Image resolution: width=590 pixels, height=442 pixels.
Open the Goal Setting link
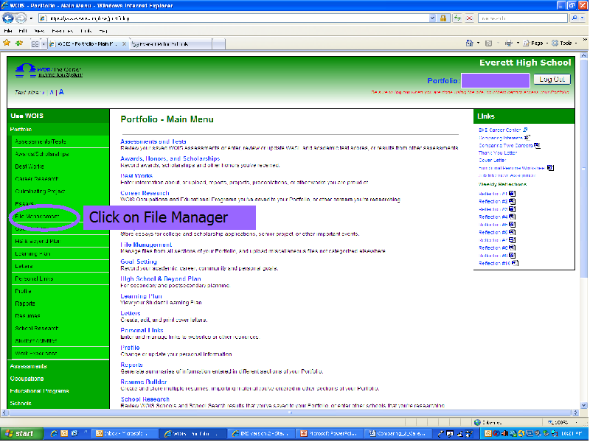(x=139, y=262)
